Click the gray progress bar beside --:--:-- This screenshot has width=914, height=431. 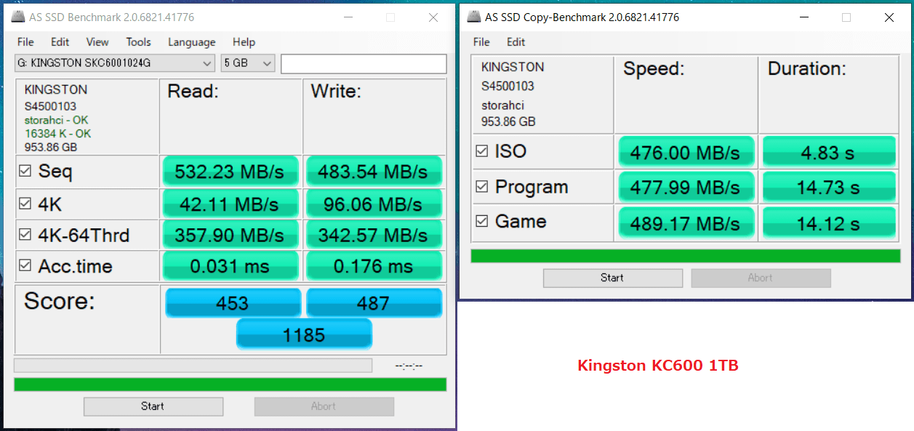pyautogui.click(x=193, y=365)
